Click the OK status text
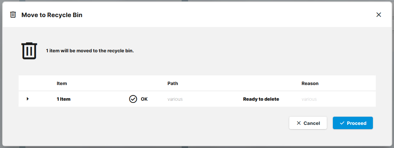This screenshot has width=394, height=148. [144, 99]
